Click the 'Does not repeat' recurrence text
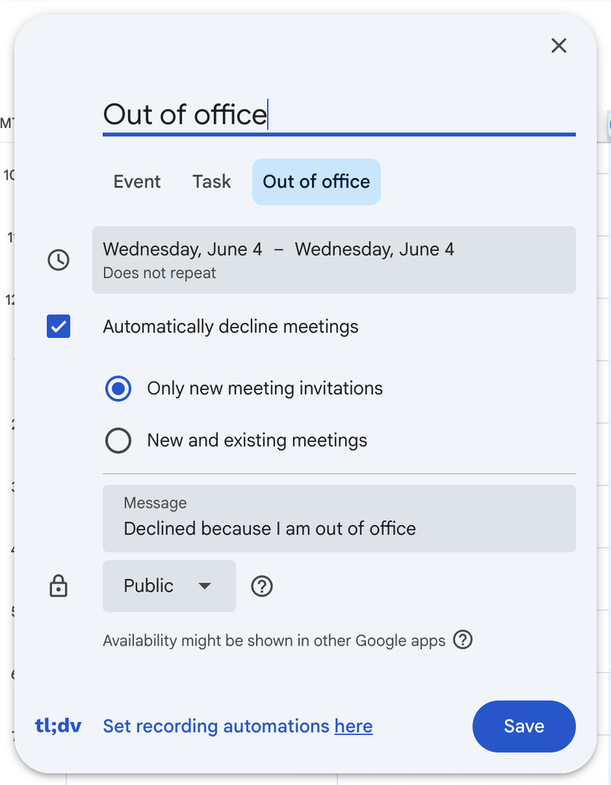 tap(159, 273)
